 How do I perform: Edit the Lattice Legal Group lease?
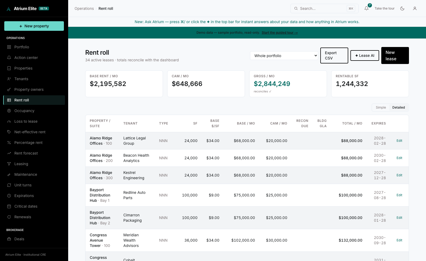coord(399,141)
